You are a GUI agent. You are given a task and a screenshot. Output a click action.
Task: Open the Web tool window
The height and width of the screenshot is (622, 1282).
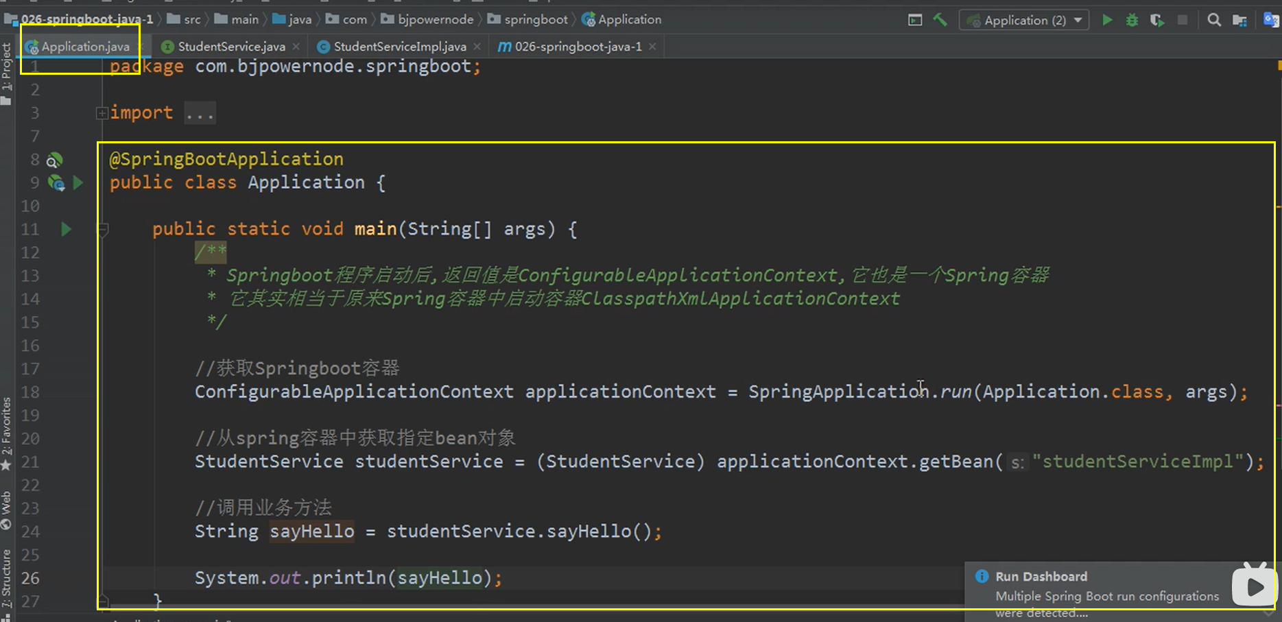pyautogui.click(x=7, y=510)
